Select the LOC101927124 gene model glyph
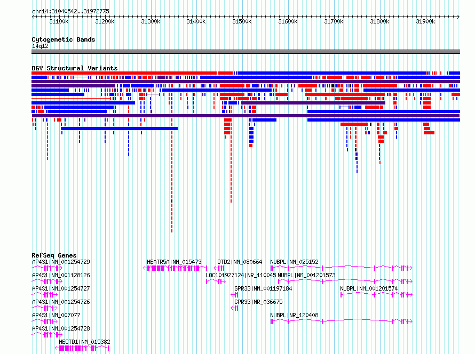The height and width of the screenshot is (354, 475). point(216,281)
